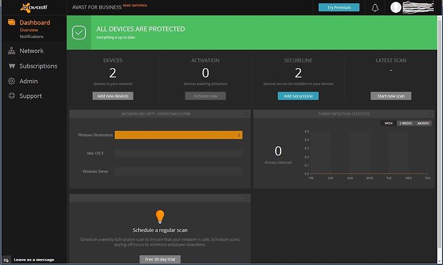The width and height of the screenshot is (443, 265).
Task: Open the notifications bell
Action: coord(375,7)
